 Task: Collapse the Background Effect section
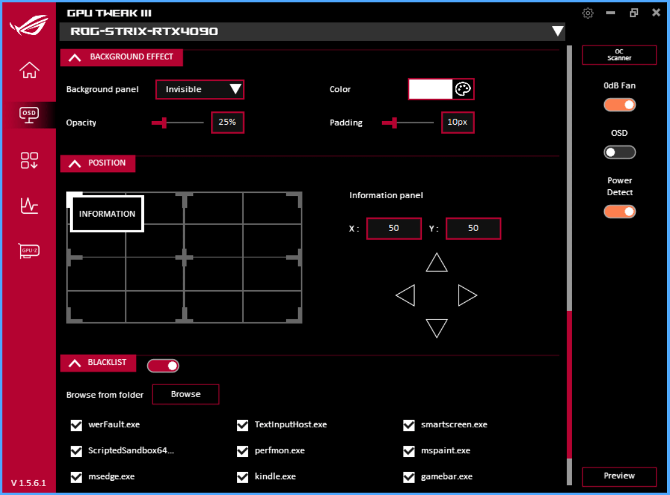click(122, 57)
